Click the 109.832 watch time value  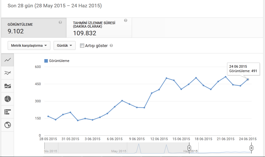pyautogui.click(x=85, y=33)
